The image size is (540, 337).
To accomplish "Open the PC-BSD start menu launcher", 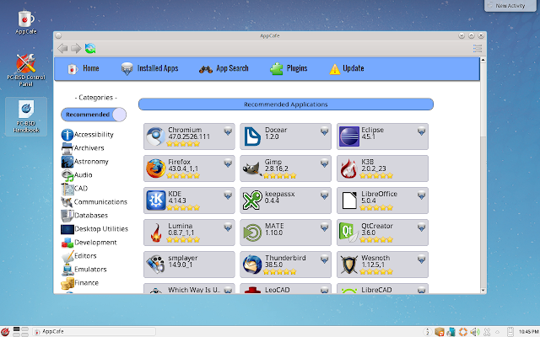I will pos(5,331).
